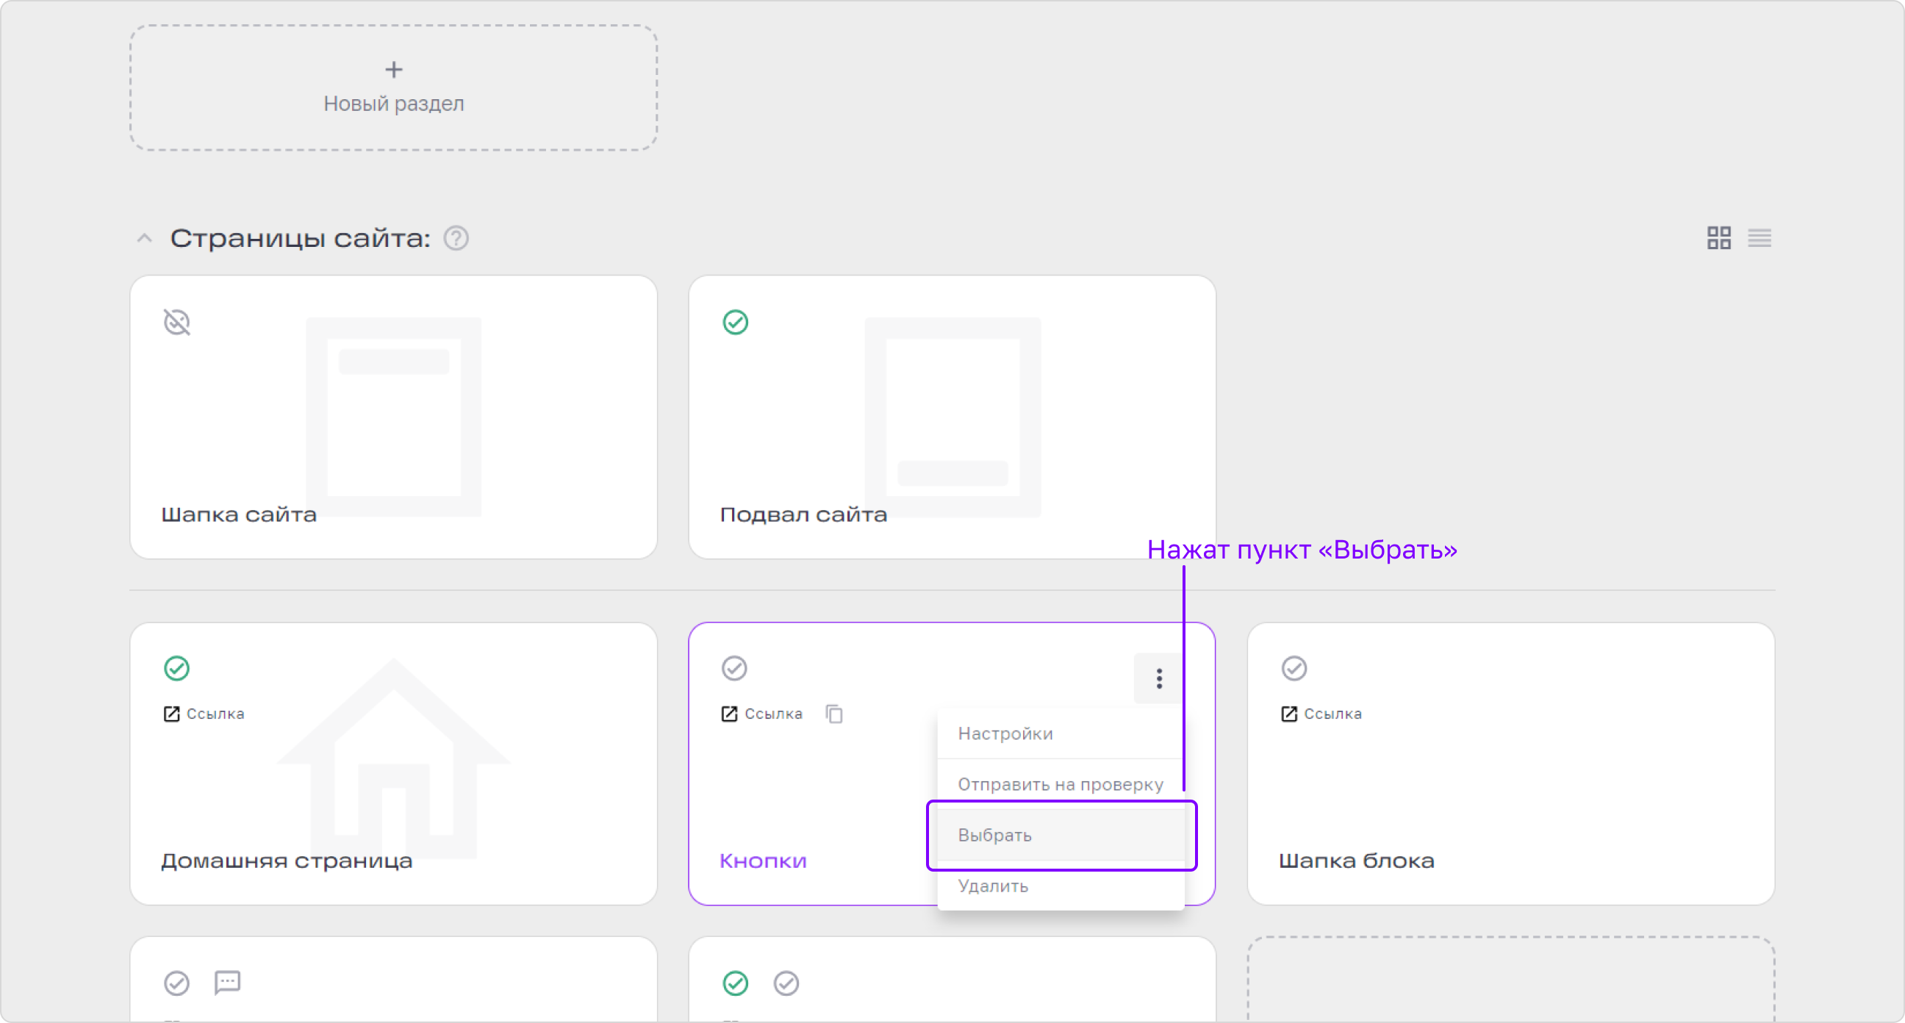1905x1023 pixels.
Task: Choose Выбрать in the context menu
Action: 1061,835
